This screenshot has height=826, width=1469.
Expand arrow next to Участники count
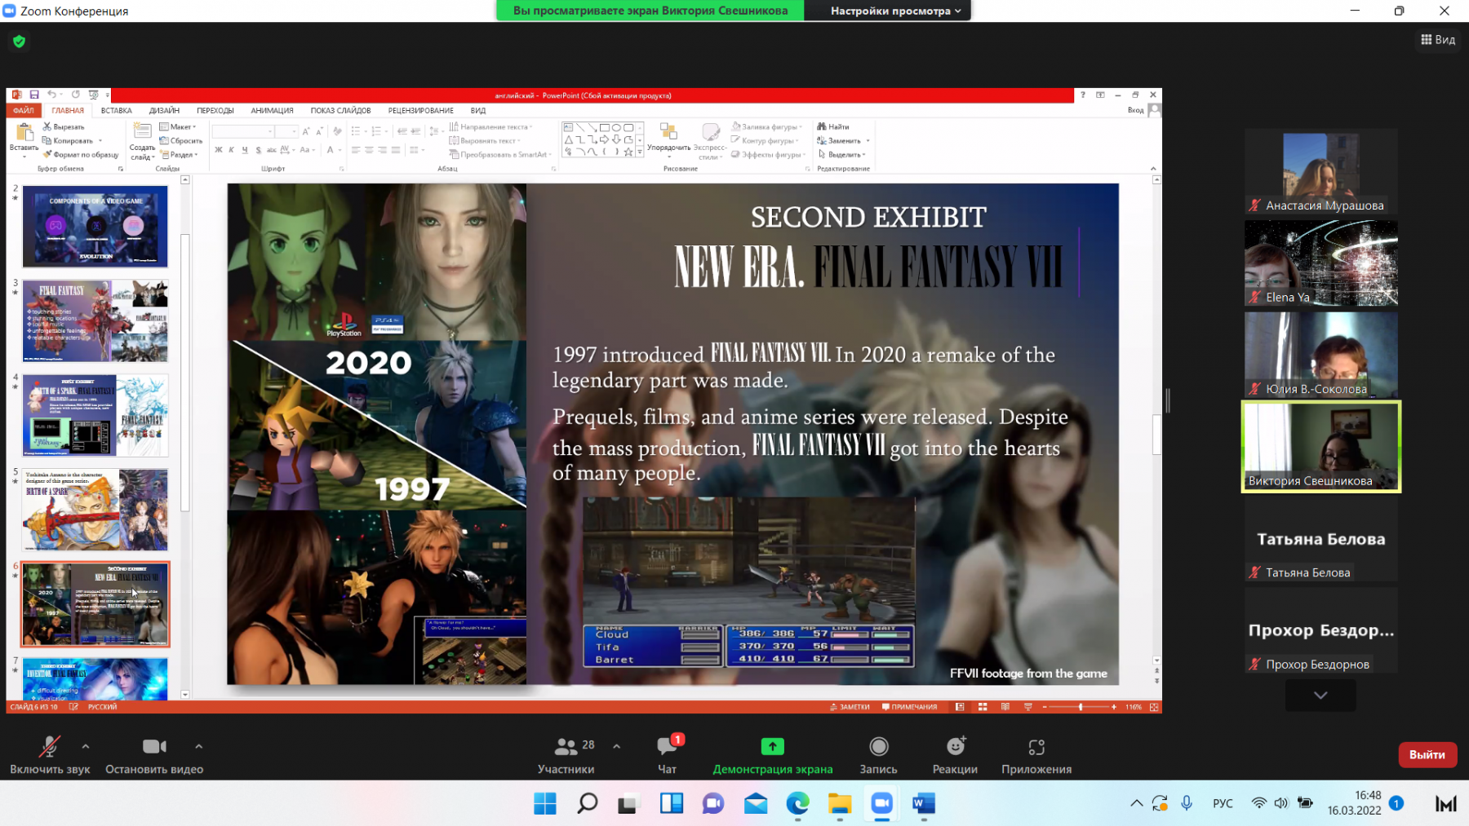click(616, 746)
